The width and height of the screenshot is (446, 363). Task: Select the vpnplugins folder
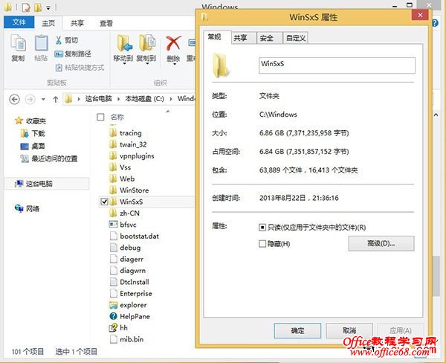[132, 155]
